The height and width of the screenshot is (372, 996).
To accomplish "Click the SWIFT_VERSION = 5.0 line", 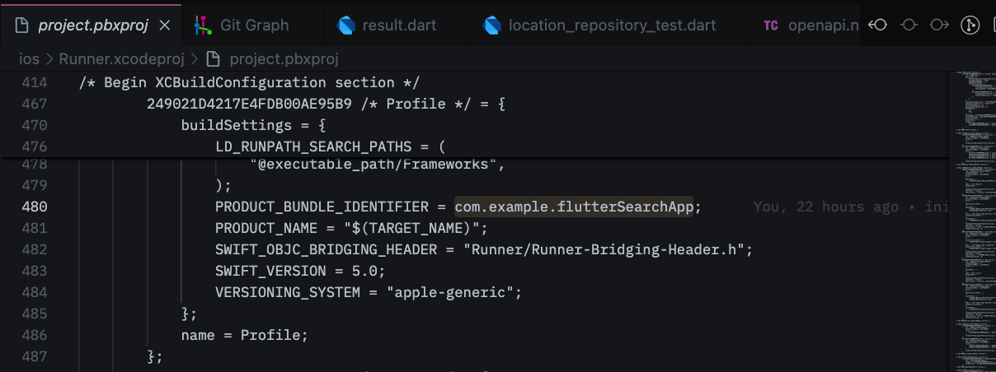I will 300,271.
